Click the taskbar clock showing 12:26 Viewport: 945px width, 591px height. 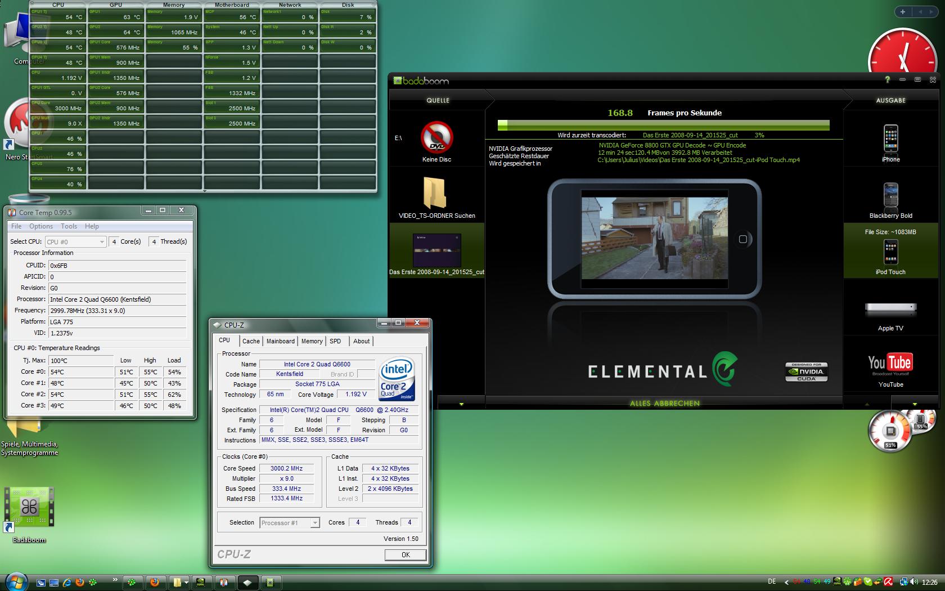point(930,582)
